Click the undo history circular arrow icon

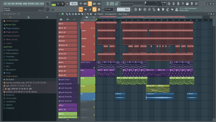(x=169, y=4)
